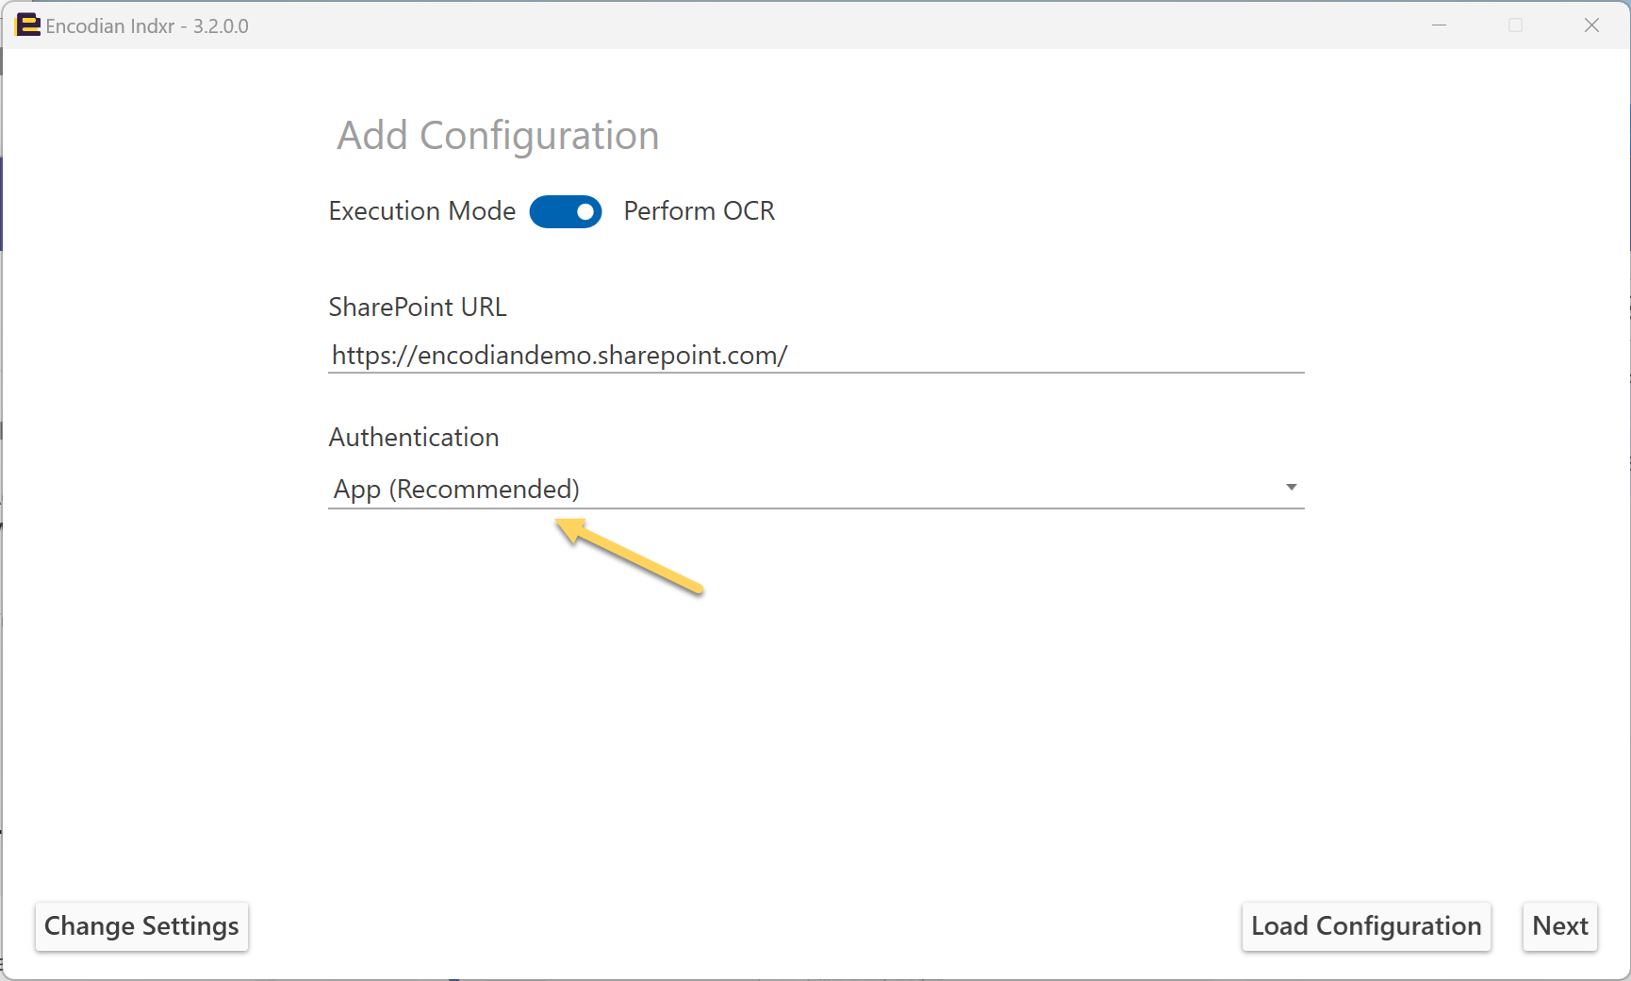
Task: Open the Authentication dropdown arrow
Action: click(x=1291, y=488)
